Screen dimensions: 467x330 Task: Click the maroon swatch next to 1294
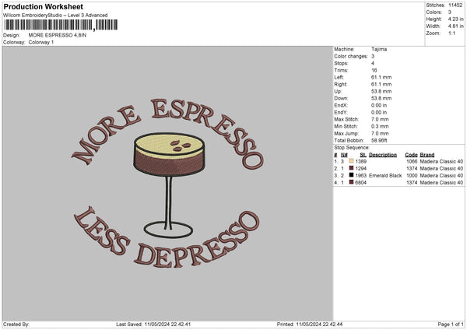351,168
